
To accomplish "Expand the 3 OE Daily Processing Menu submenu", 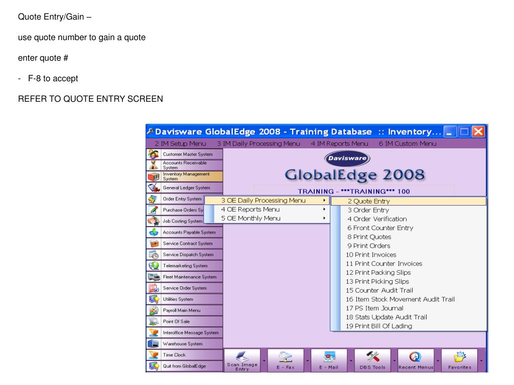I will tap(267, 201).
